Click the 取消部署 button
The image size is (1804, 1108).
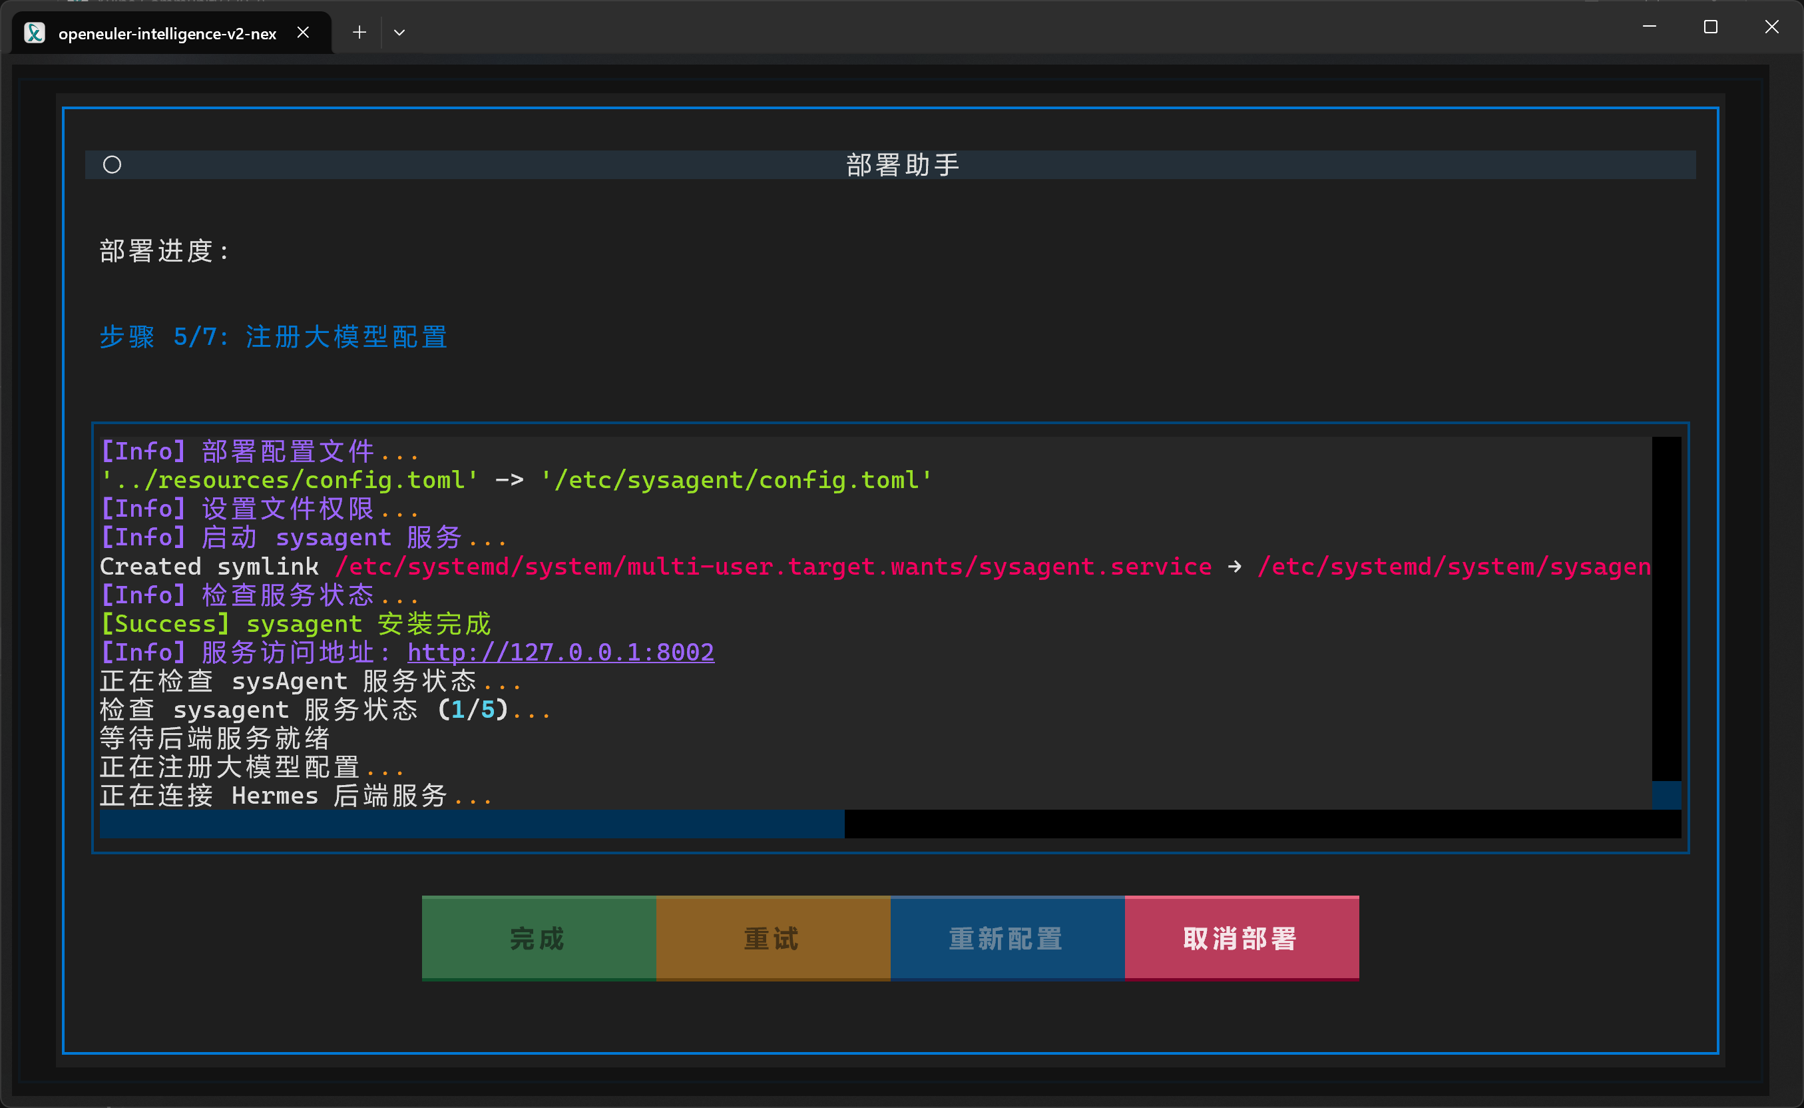coord(1241,938)
